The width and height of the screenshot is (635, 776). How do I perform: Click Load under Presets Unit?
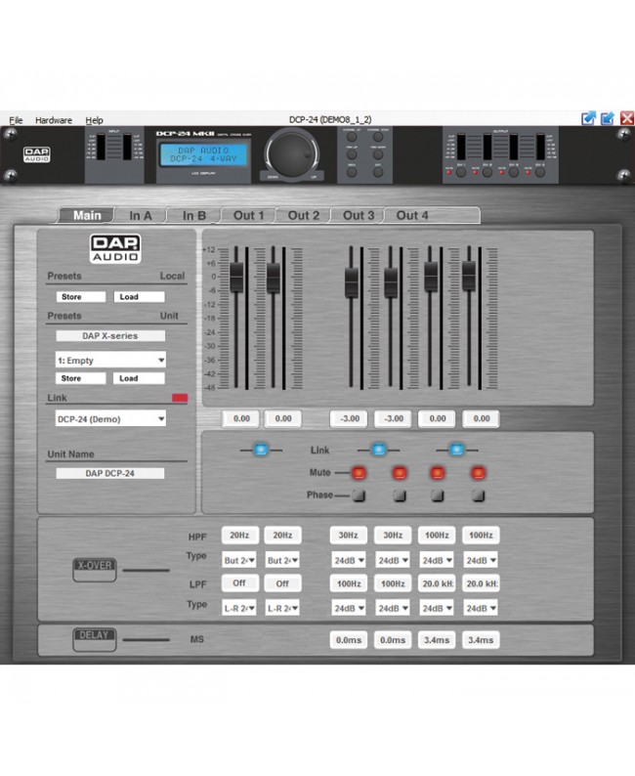coord(139,378)
